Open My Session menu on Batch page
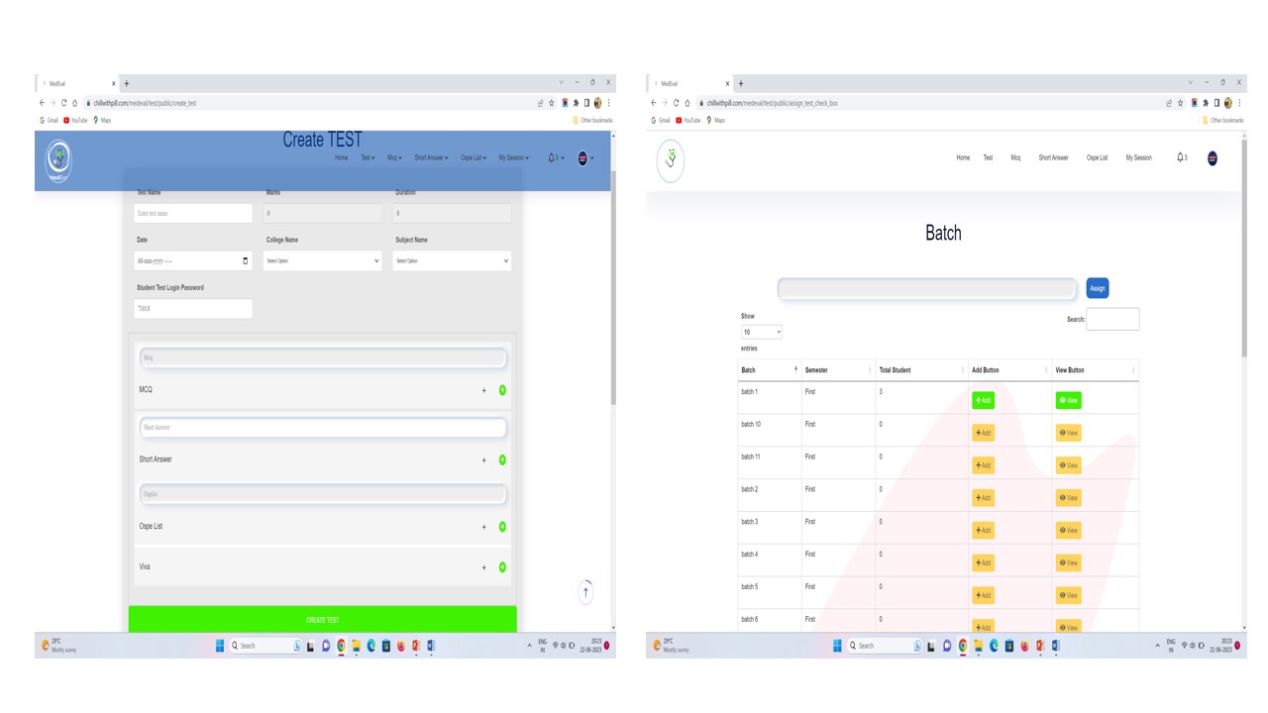This screenshot has height=713, width=1268. pyautogui.click(x=1138, y=157)
